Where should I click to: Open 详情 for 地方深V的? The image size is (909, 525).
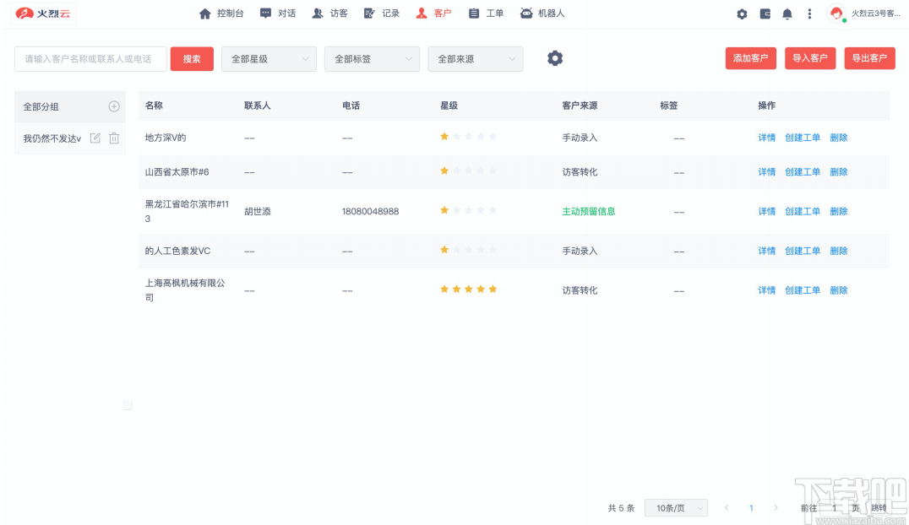coord(766,138)
